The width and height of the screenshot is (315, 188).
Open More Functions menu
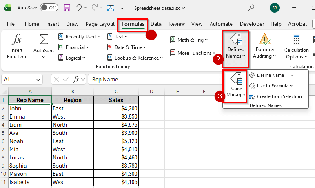tap(193, 53)
